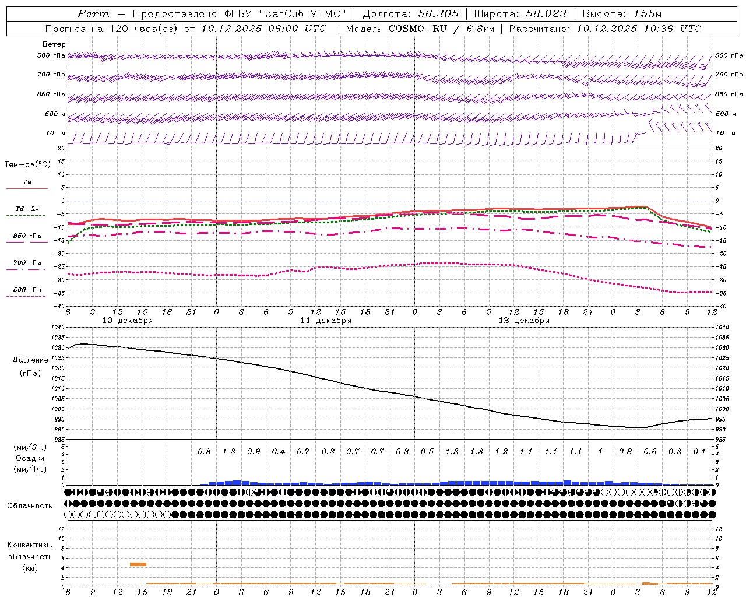
Task: Click the "Ветер" wind panel label
Action: [x=54, y=44]
